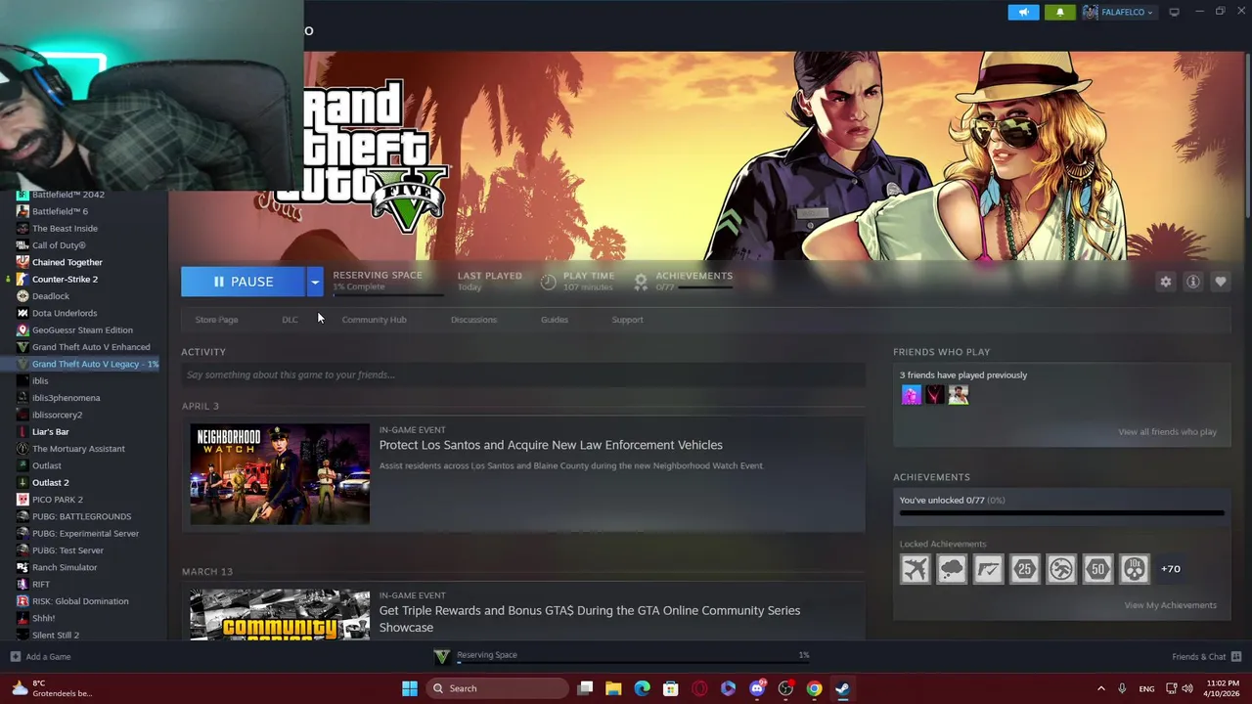Open the achievements 0/77 header stat
The image size is (1252, 704).
684,282
